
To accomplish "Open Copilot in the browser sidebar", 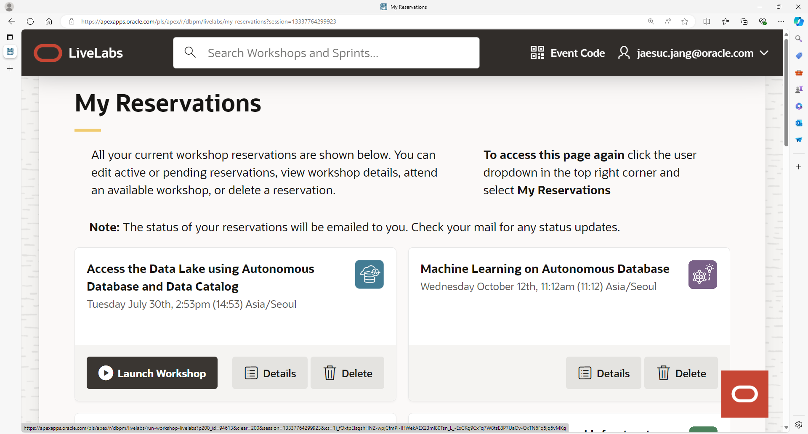I will click(799, 21).
